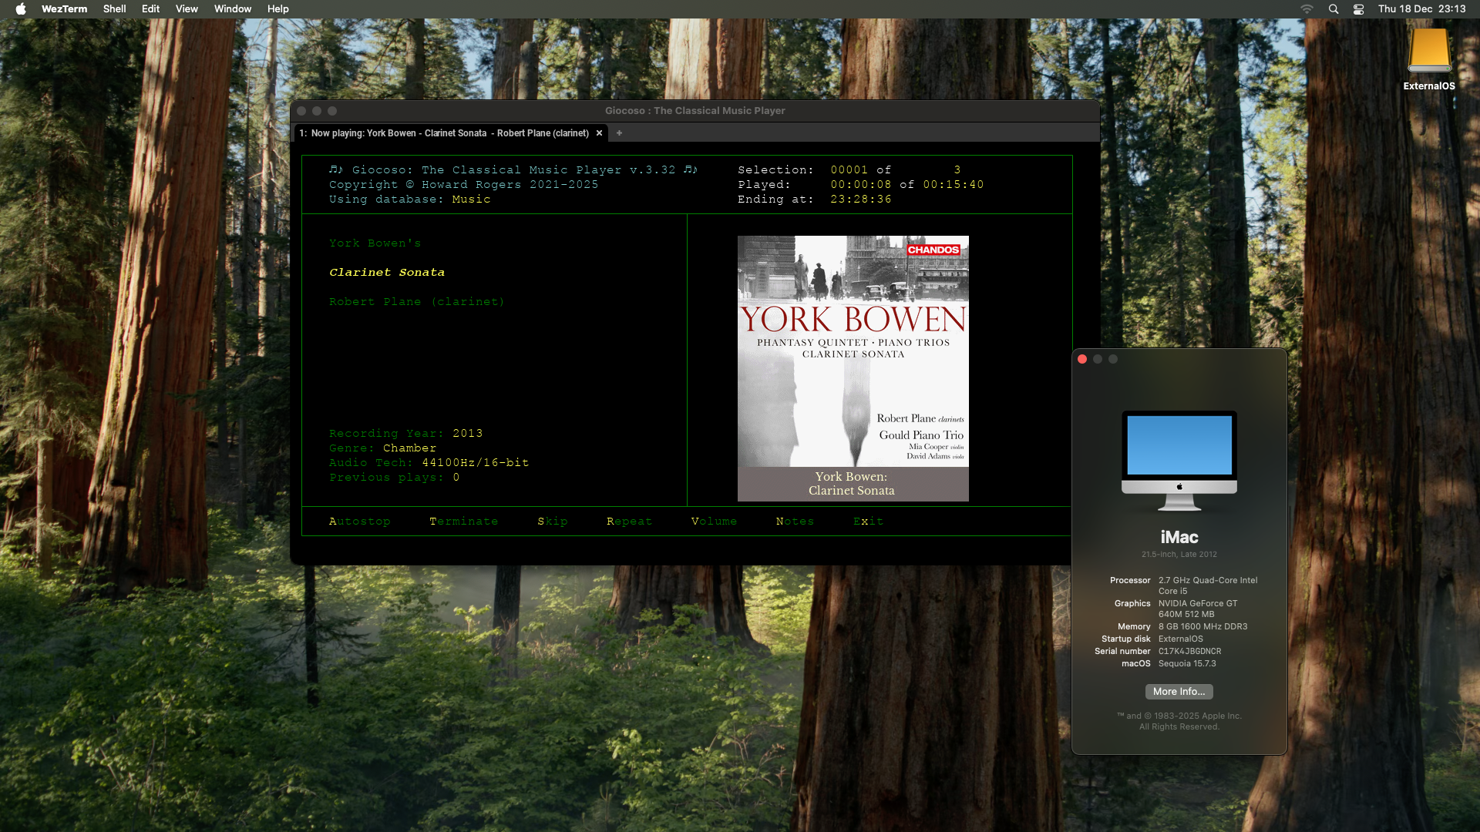
Task: Click the iMac computer icon in About window
Action: coord(1179,461)
